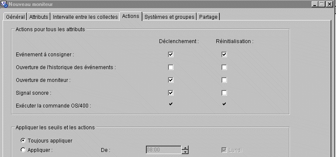Image resolution: width=336 pixels, height=157 pixels.
Task: Disable Signal sonore Déclenchement checkbox
Action: 171,93
